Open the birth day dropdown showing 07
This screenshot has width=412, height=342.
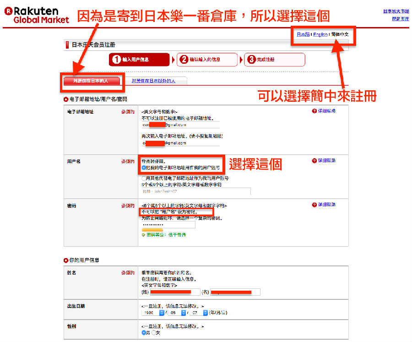click(x=199, y=313)
